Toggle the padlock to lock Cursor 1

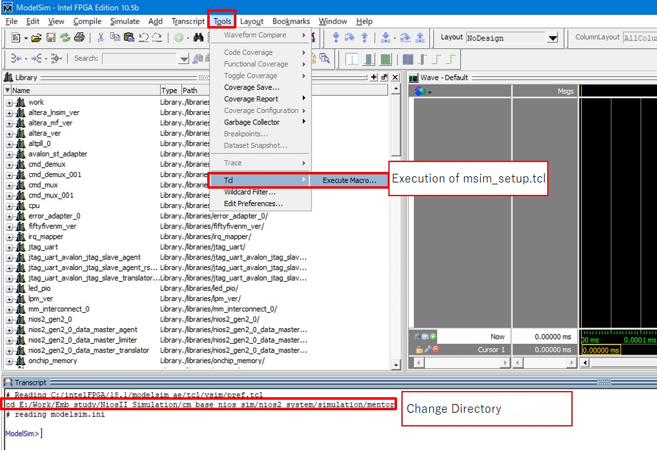pos(419,349)
